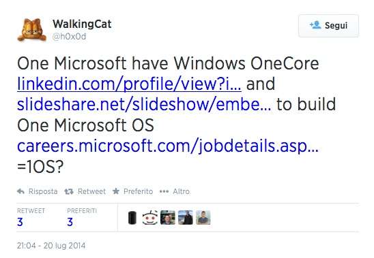Viewport: 374px width, 258px height.
Task: View the 3 retweets count
Action: tap(20, 222)
